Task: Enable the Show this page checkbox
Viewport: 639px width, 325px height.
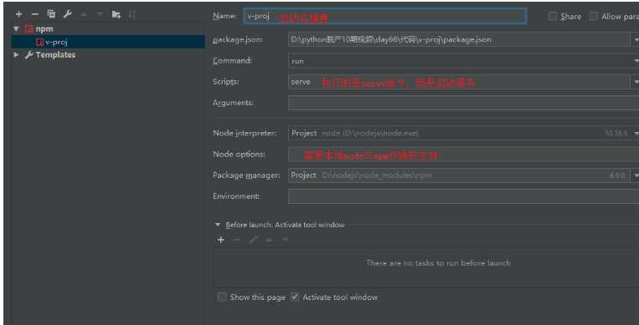Action: pos(222,297)
